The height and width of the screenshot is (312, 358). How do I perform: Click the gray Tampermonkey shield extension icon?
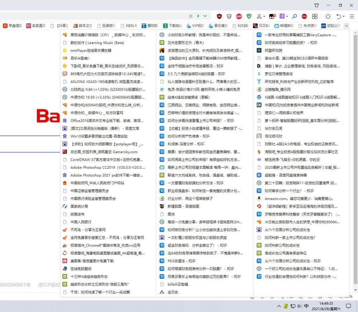[229, 16]
